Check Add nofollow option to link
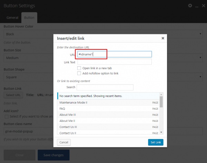 click(79, 73)
